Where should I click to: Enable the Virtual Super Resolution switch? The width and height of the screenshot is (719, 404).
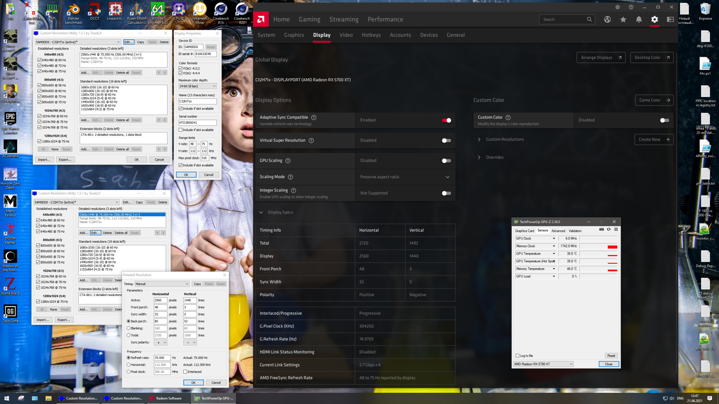coord(446,141)
